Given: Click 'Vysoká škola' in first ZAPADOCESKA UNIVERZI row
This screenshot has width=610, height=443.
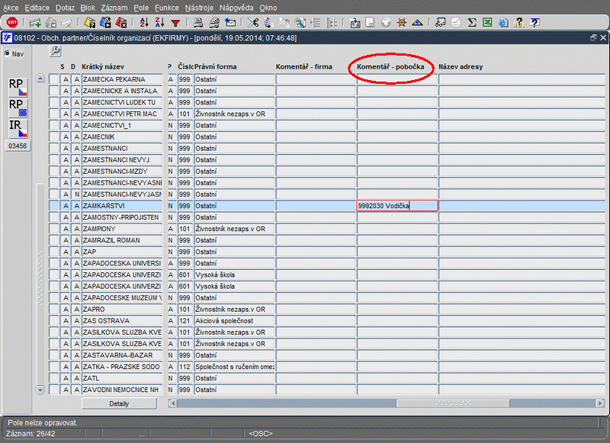Looking at the screenshot, I should tap(234, 275).
